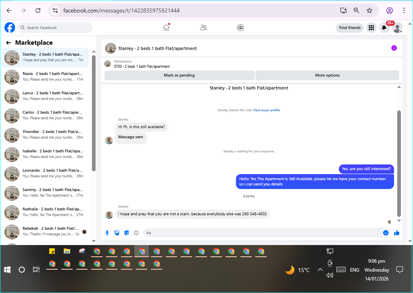Open Sammy conversation in the list

(45, 193)
